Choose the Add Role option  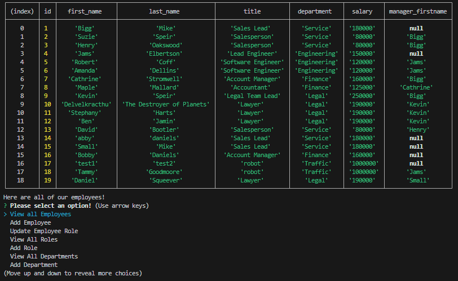[24, 248]
